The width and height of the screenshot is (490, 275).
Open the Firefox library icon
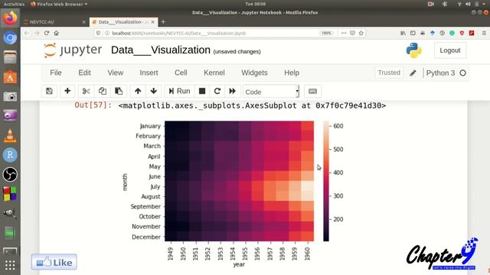coord(403,33)
